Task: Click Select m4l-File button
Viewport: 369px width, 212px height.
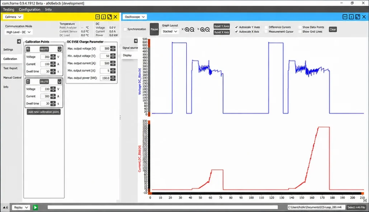Action: click(x=356, y=207)
